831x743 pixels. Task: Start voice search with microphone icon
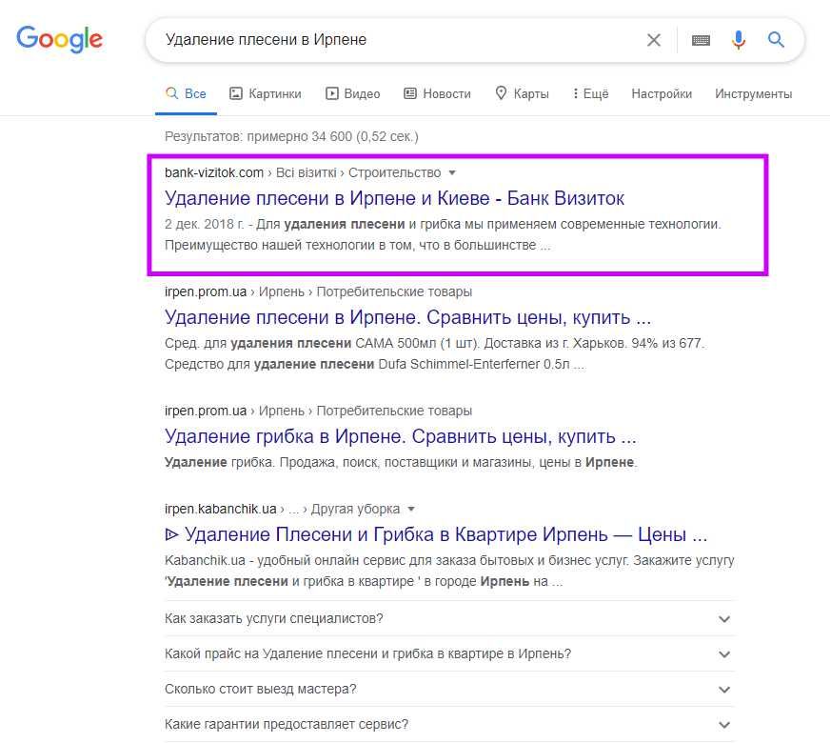tap(739, 40)
